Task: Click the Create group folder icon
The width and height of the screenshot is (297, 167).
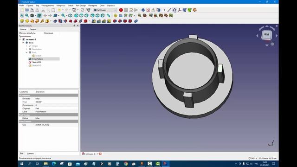Action: [x=121, y=15]
